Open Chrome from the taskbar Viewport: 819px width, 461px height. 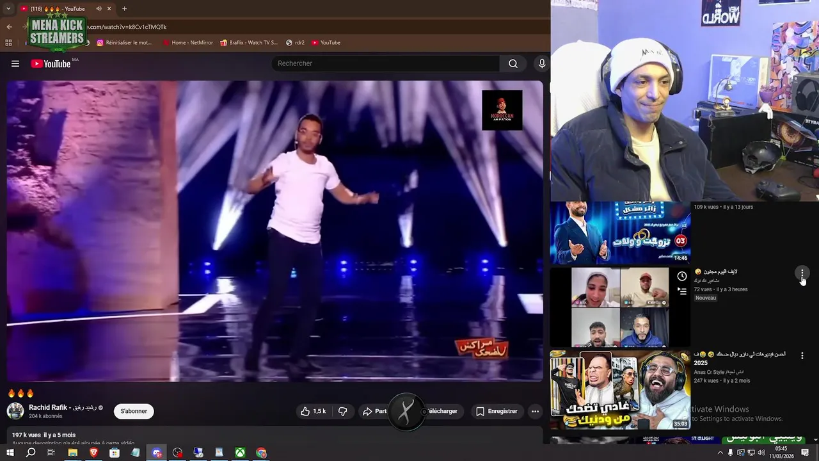pyautogui.click(x=261, y=453)
